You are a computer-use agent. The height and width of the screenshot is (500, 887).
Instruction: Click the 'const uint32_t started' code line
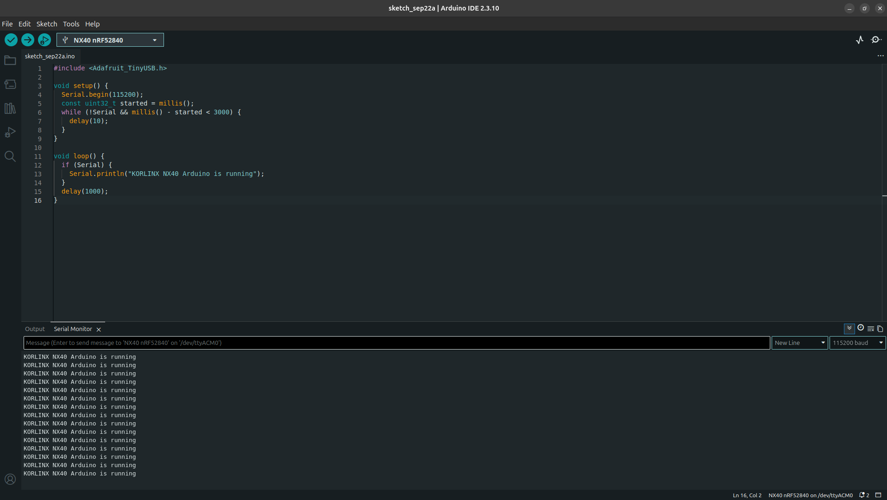click(x=128, y=103)
